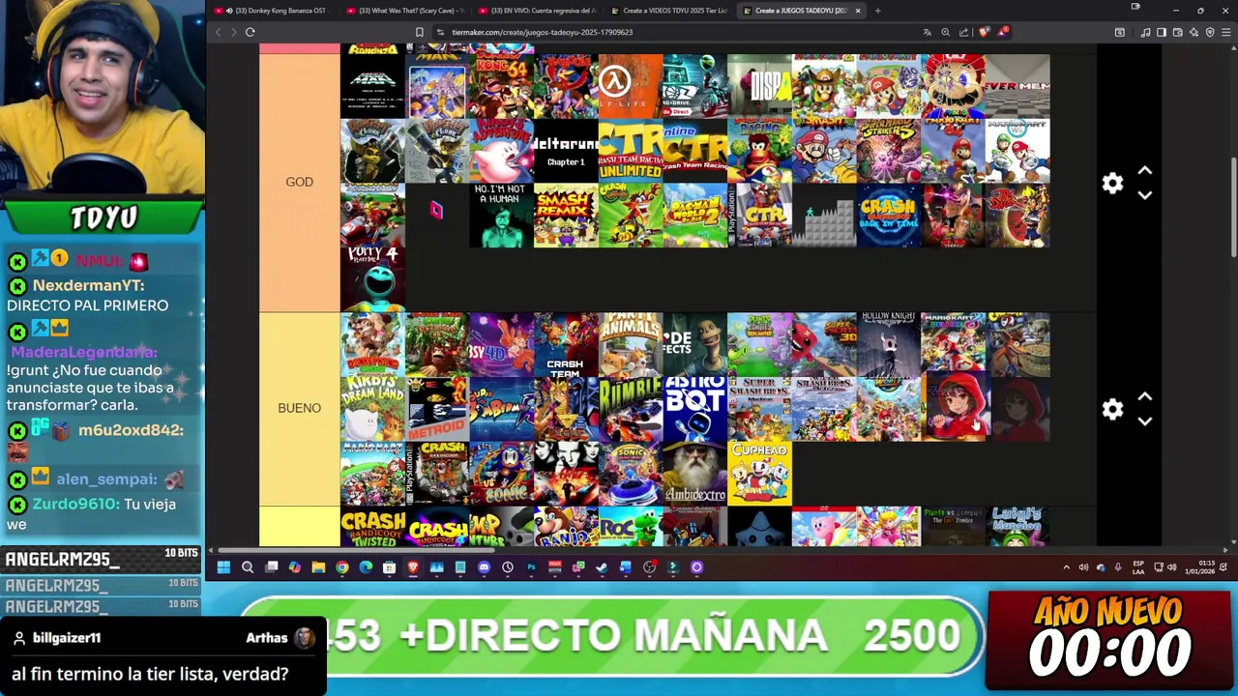The image size is (1238, 696).
Task: Select Smash Remix game tile
Action: click(566, 215)
